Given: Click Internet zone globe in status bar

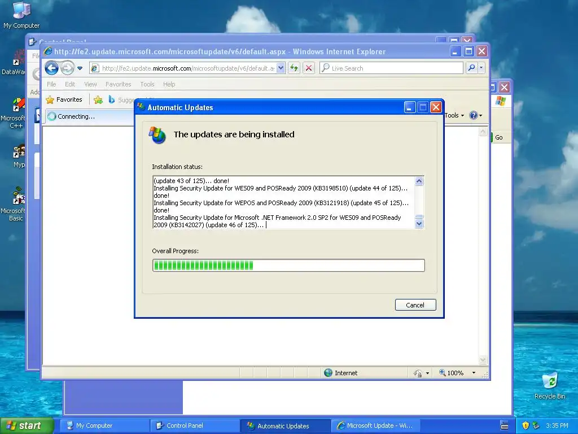Looking at the screenshot, I should [328, 373].
